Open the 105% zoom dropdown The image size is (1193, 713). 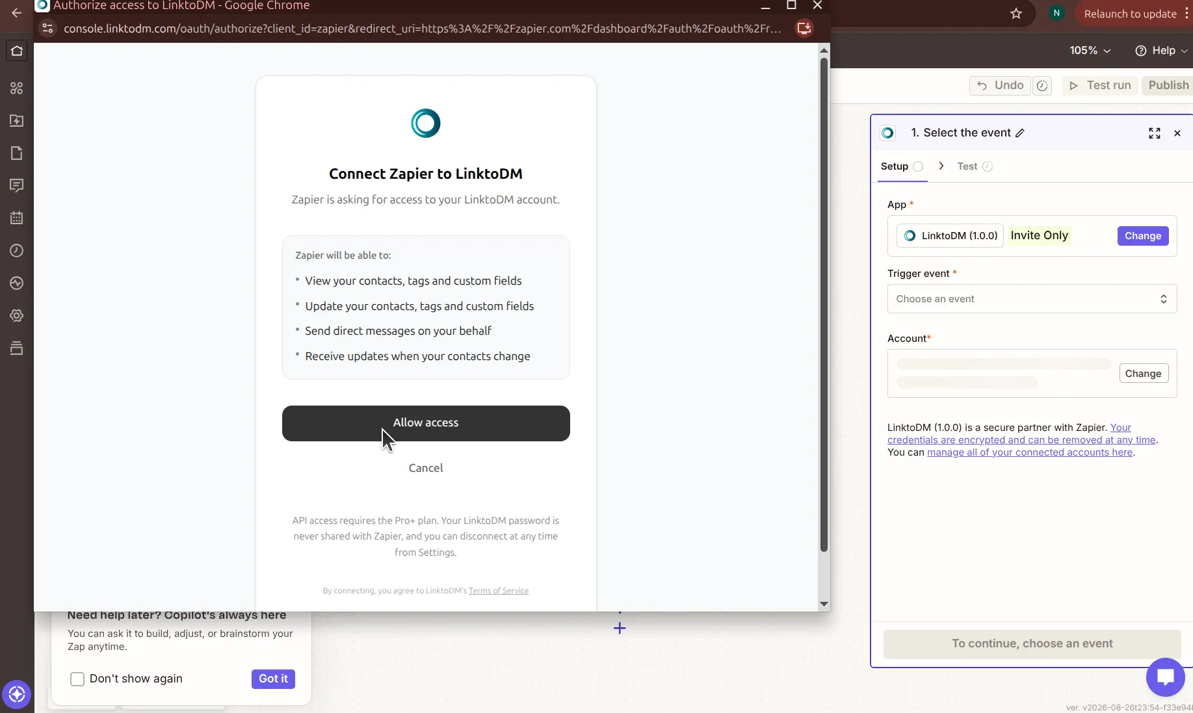(x=1090, y=51)
